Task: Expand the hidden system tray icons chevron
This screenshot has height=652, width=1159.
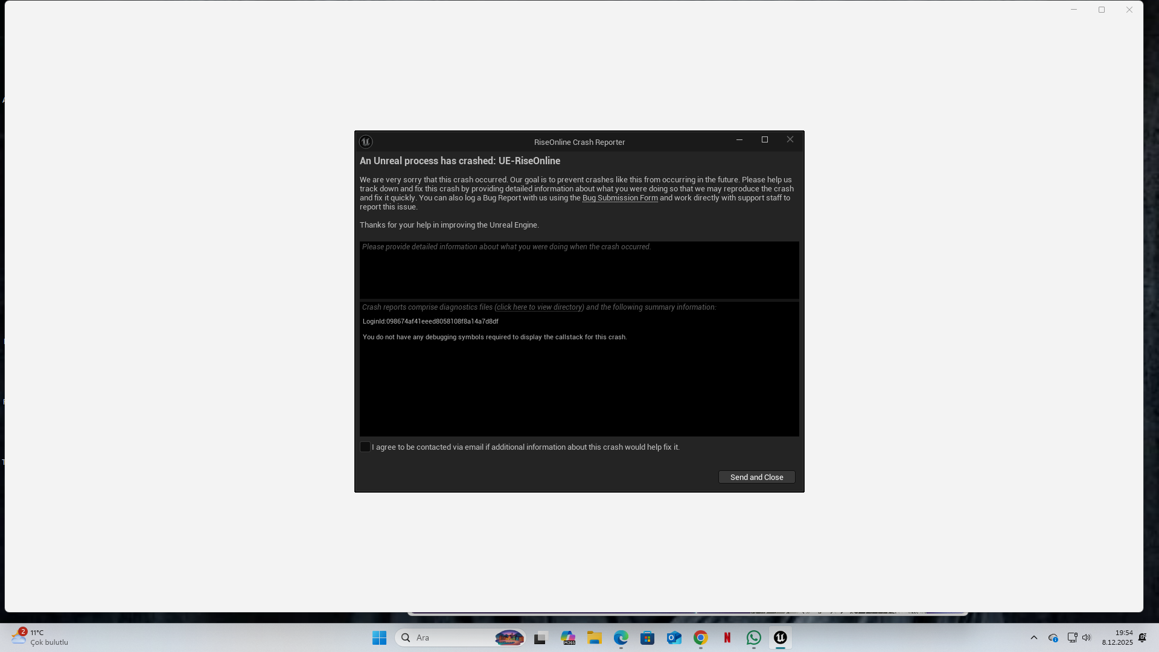Action: [x=1034, y=638]
